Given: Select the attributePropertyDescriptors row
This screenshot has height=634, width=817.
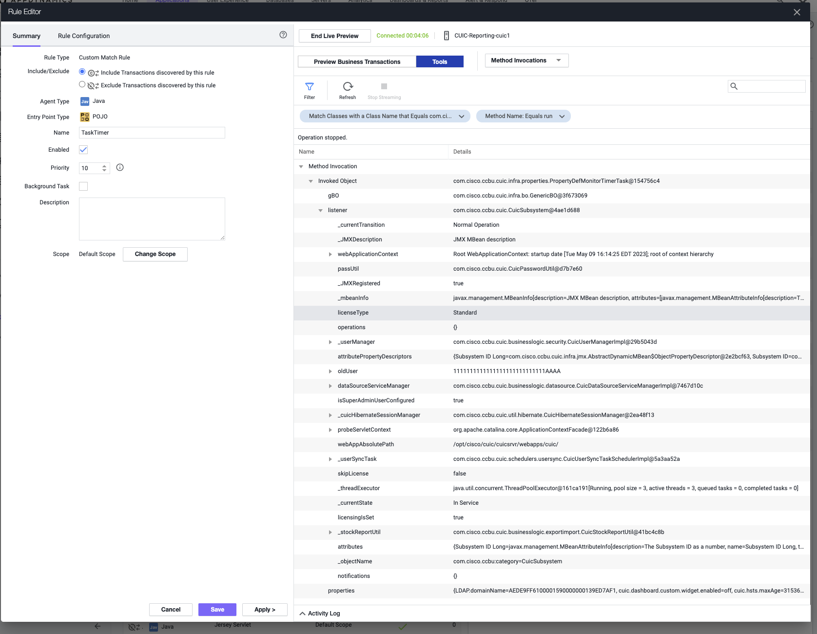Looking at the screenshot, I should tap(552, 357).
